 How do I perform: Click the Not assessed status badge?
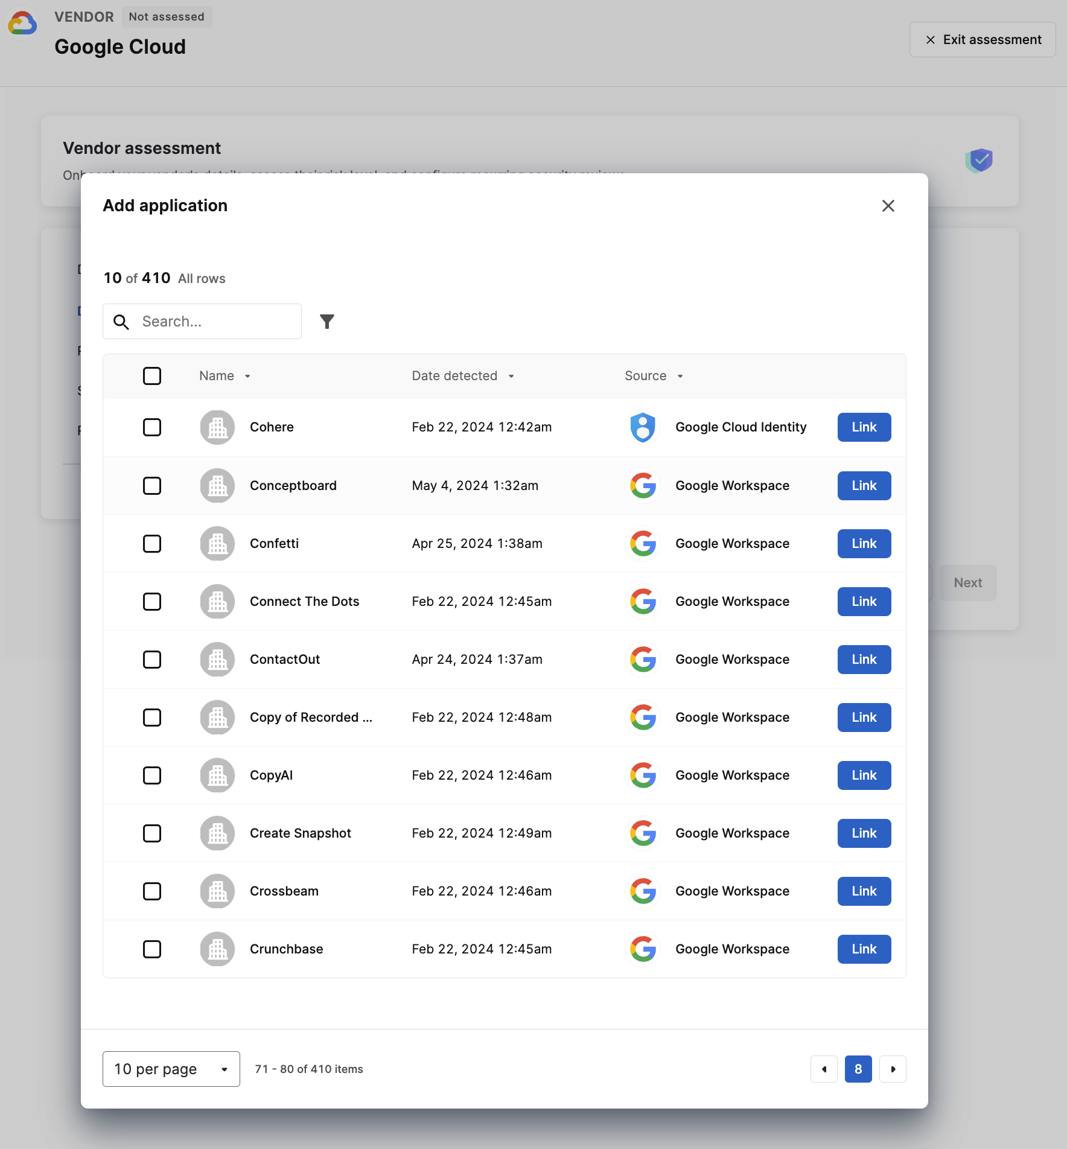167,17
